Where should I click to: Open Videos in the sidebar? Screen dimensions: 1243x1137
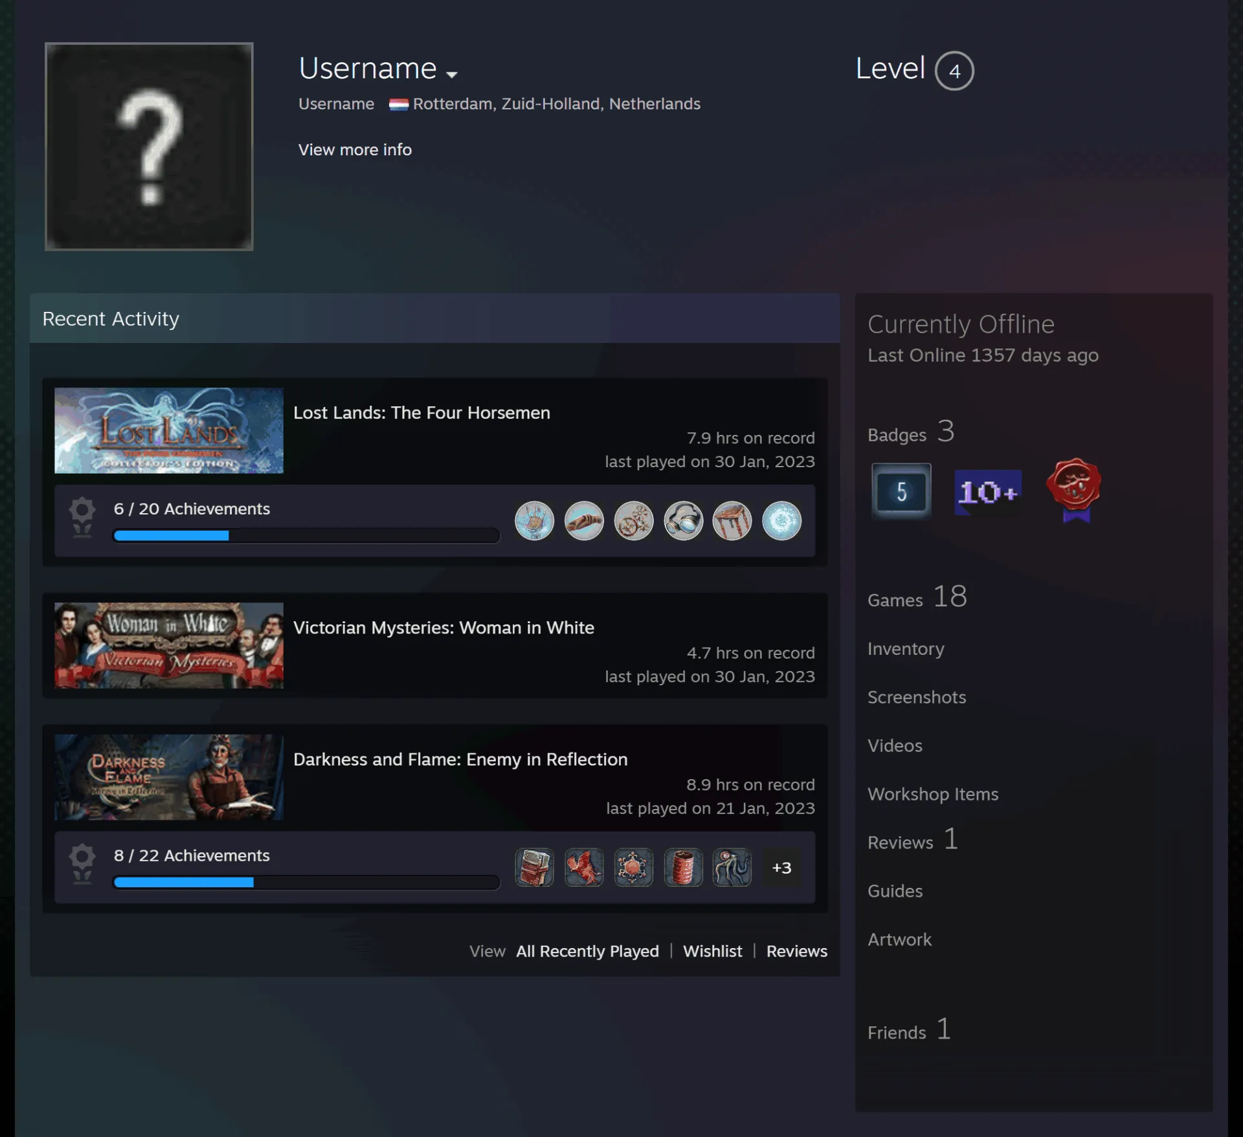(x=895, y=745)
